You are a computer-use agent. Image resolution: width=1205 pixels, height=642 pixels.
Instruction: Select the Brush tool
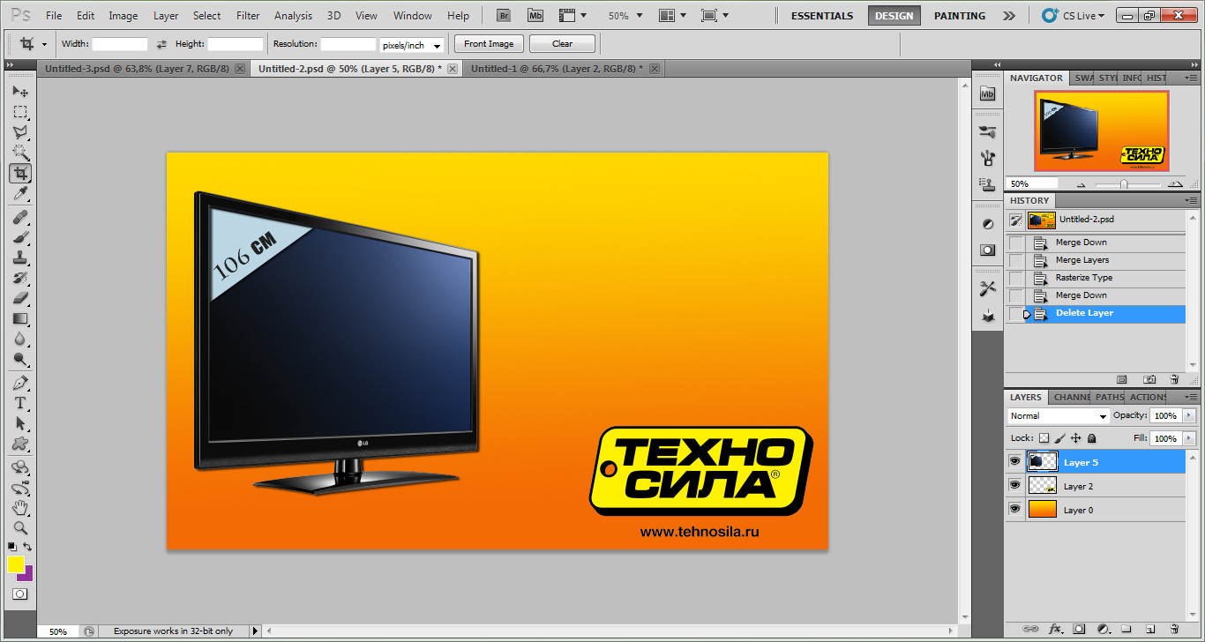pyautogui.click(x=19, y=237)
